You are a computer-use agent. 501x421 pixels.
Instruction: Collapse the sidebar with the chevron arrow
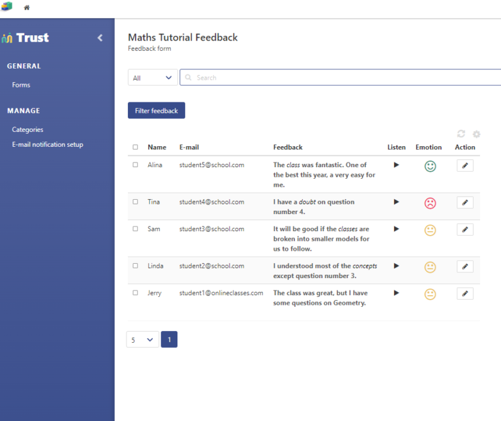pos(100,38)
